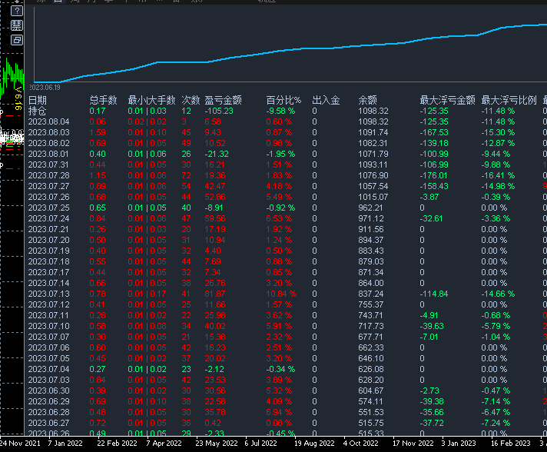Select the 2023.07.25 date row

click(49, 208)
